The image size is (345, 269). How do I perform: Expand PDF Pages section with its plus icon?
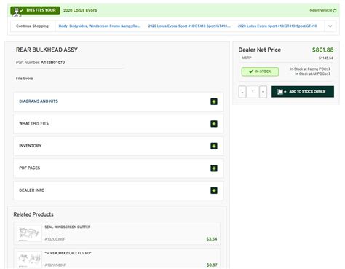tap(214, 168)
